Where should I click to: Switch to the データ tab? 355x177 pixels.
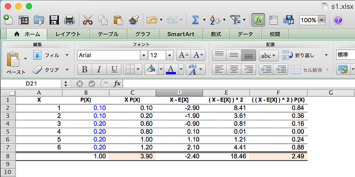point(245,34)
